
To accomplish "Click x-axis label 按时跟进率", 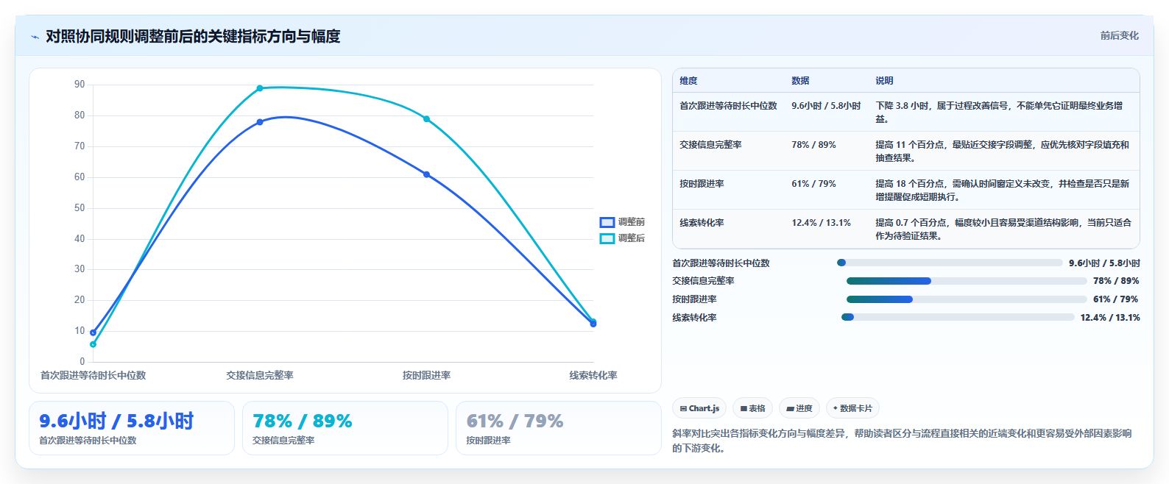I will click(x=426, y=375).
